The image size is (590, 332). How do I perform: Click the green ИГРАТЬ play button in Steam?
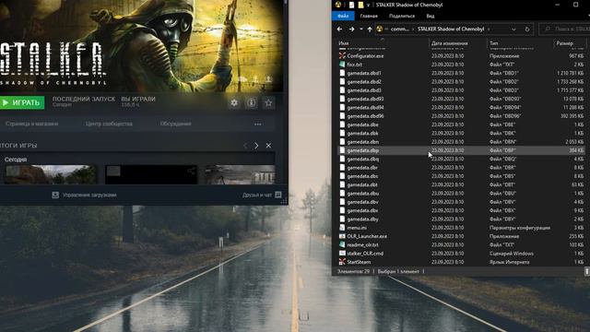[x=22, y=102]
